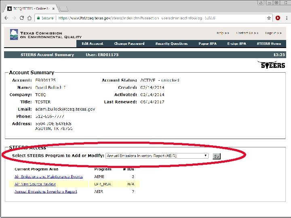This screenshot has width=291, height=218.
Task: Open the Chrome three-dot menu
Action: point(287,18)
